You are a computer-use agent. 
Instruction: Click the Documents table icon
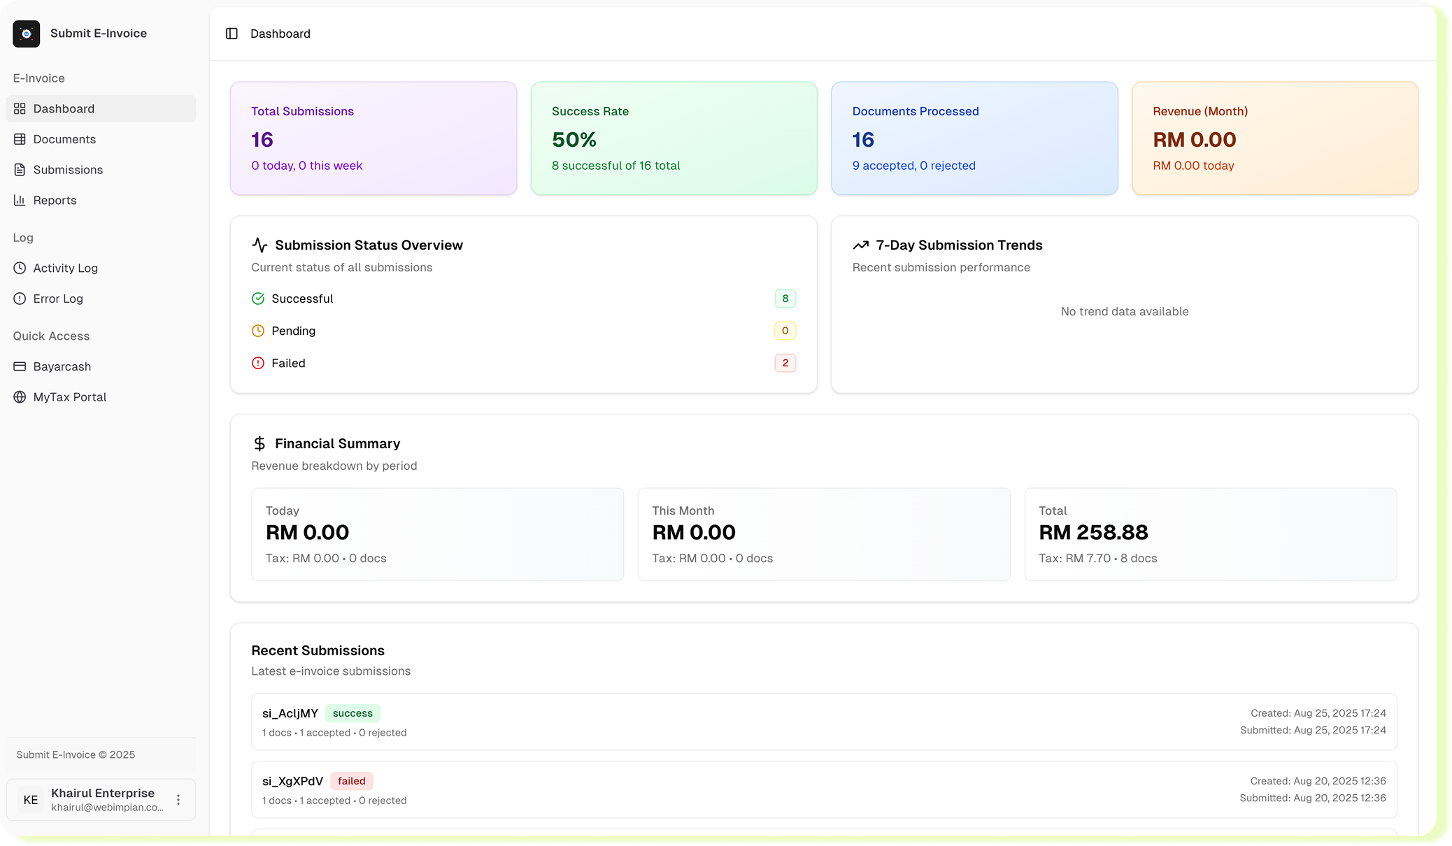click(20, 139)
